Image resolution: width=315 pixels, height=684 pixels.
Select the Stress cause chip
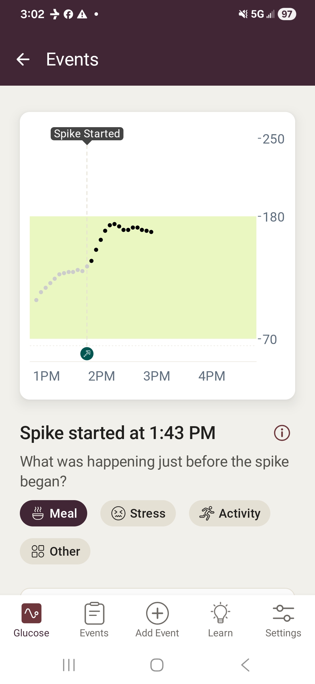coord(138,513)
